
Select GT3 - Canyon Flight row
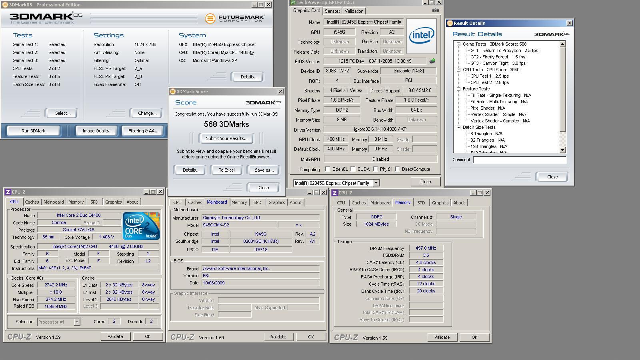click(x=498, y=63)
